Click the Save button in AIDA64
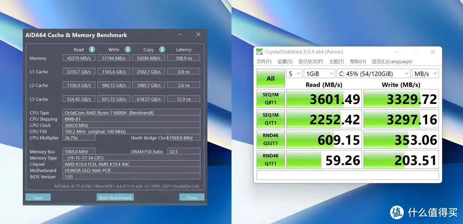 (38, 197)
